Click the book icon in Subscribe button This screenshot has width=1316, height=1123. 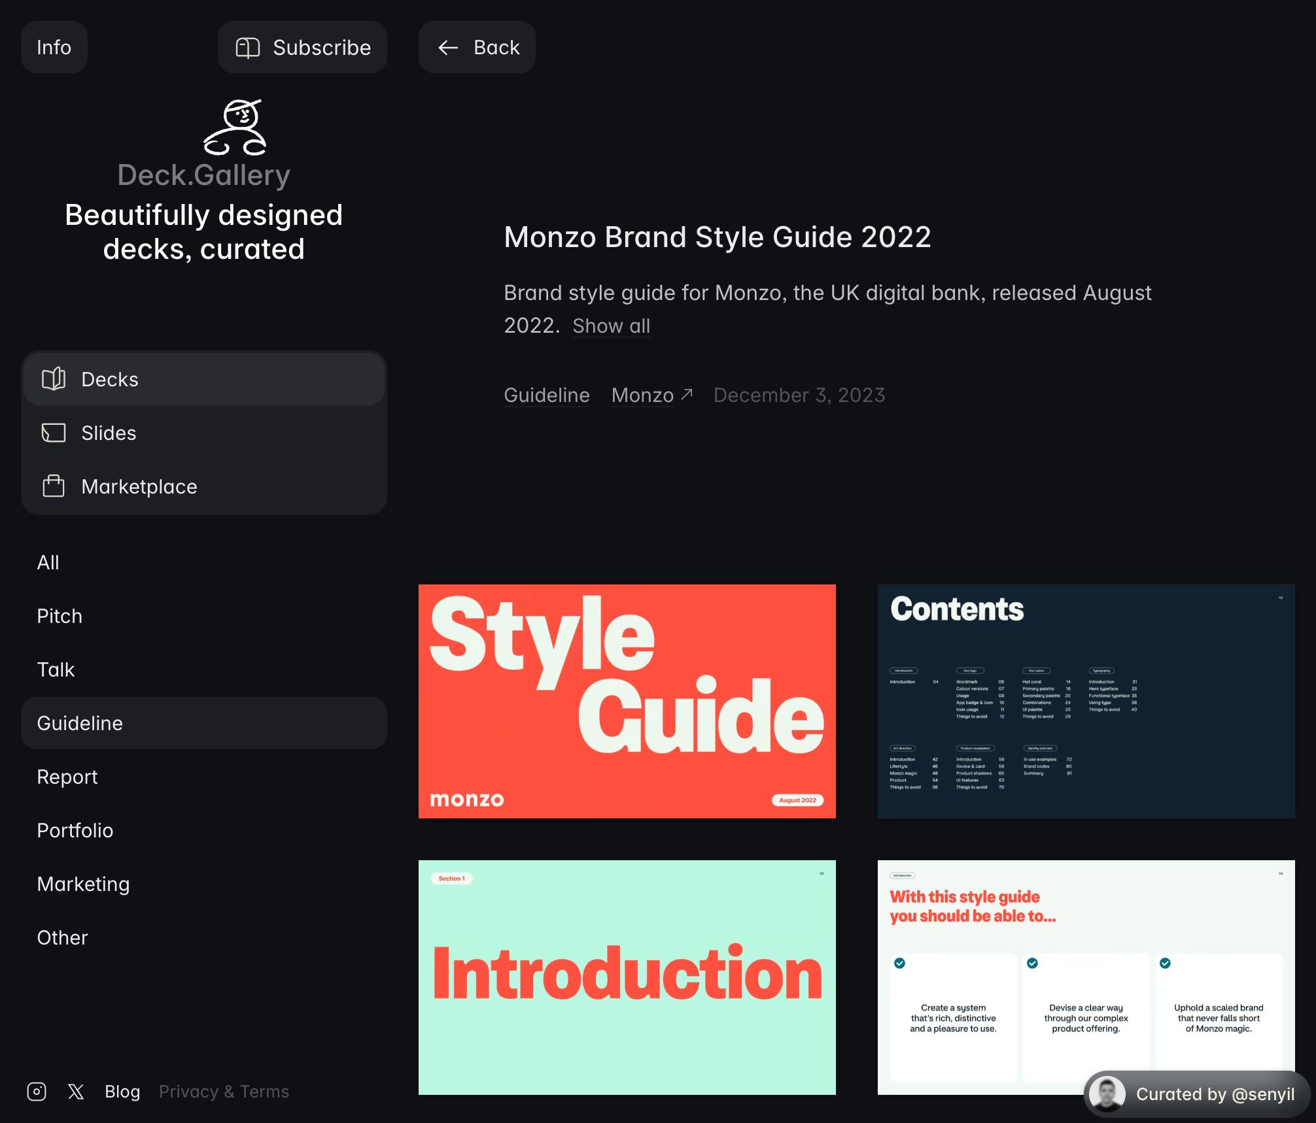point(248,48)
